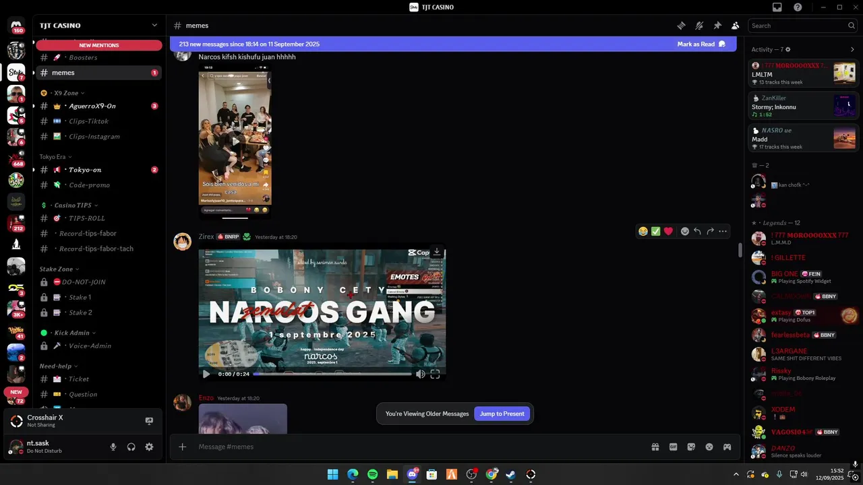This screenshot has height=485, width=863.
Task: Show hidden system tray icons chevron
Action: tap(735, 474)
